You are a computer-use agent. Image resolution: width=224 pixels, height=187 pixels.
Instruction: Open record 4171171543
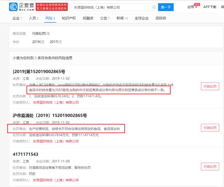tap(26, 154)
